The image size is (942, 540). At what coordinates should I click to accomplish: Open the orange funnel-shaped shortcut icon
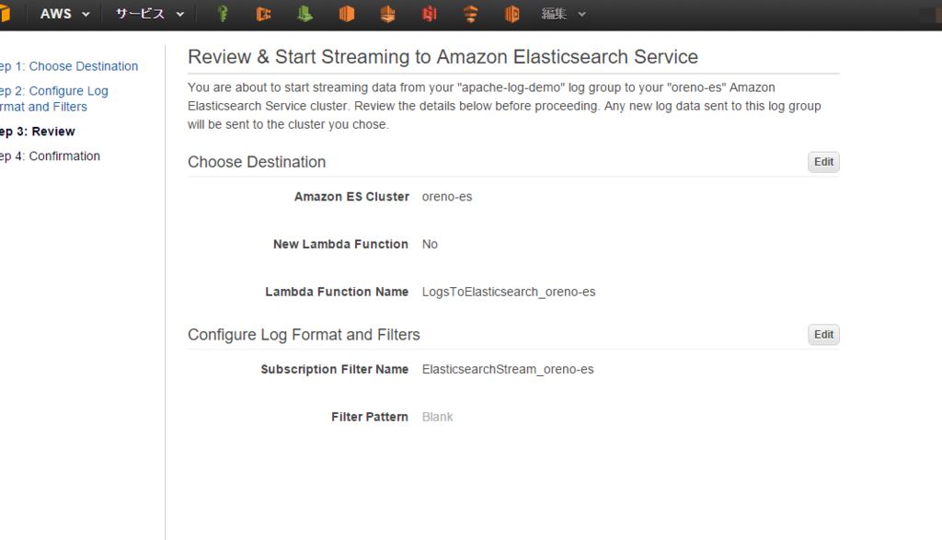pos(470,14)
